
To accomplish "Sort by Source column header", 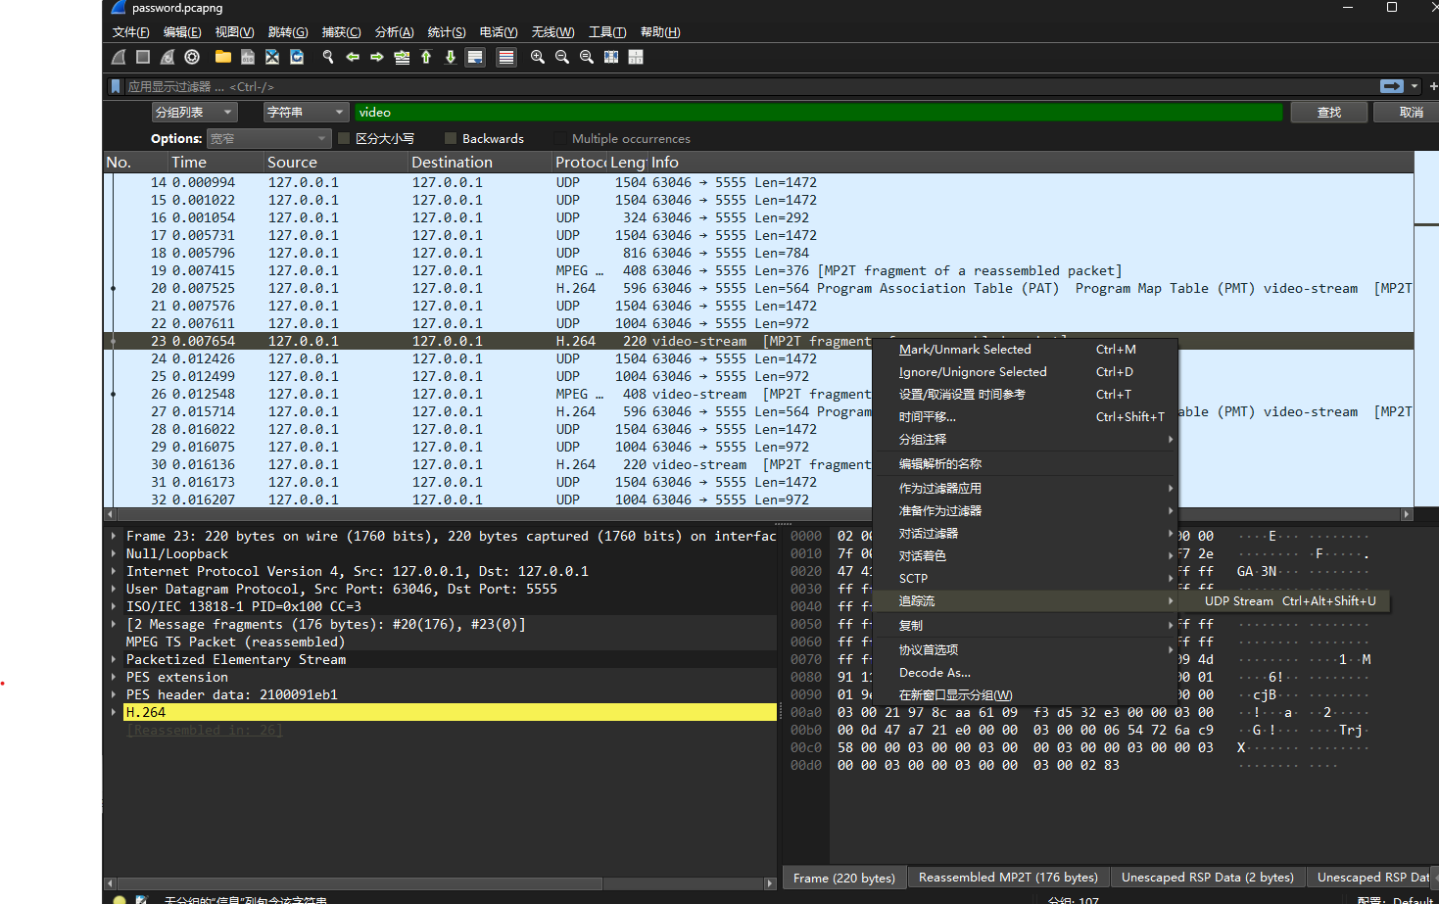I will (335, 163).
